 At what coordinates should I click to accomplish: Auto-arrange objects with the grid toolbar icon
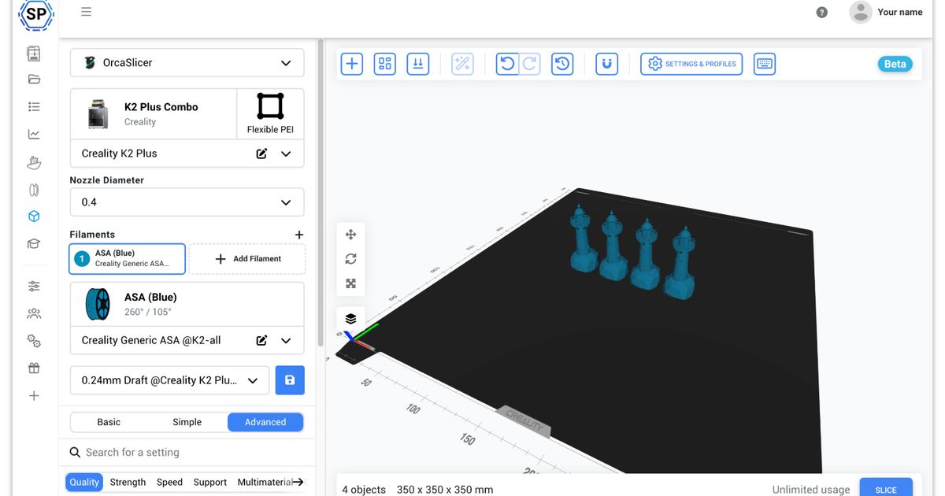pos(384,64)
